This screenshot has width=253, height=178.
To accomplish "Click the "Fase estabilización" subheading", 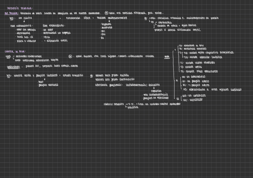I will click(x=54, y=26).
